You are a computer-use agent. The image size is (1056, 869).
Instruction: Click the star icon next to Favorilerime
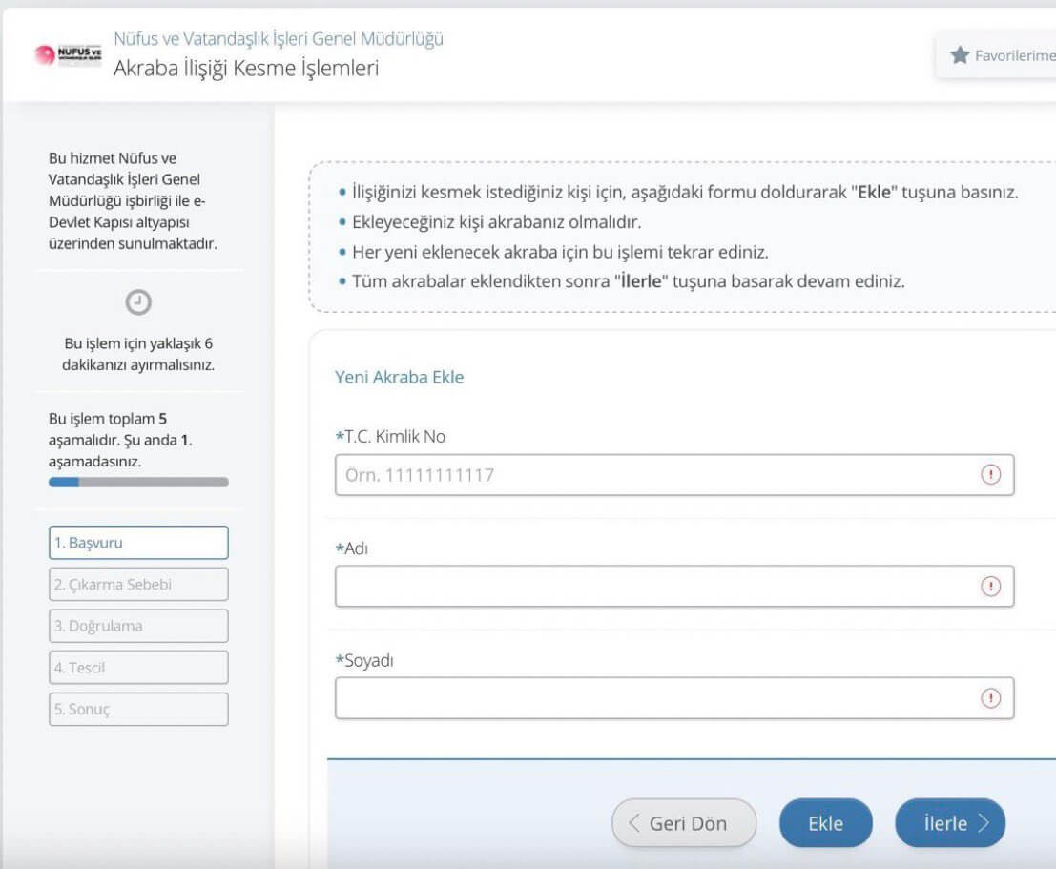(x=960, y=55)
